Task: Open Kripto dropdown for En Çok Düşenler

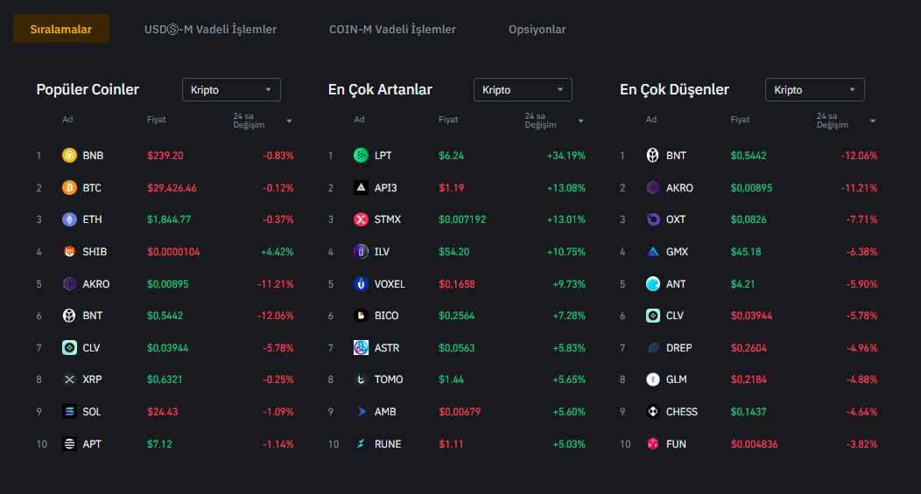Action: coord(814,90)
